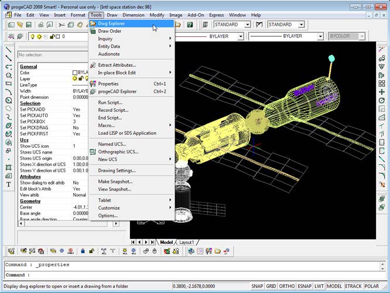The image size is (390, 293).
Task: Click the Help question mark icon
Action: coord(190,25)
